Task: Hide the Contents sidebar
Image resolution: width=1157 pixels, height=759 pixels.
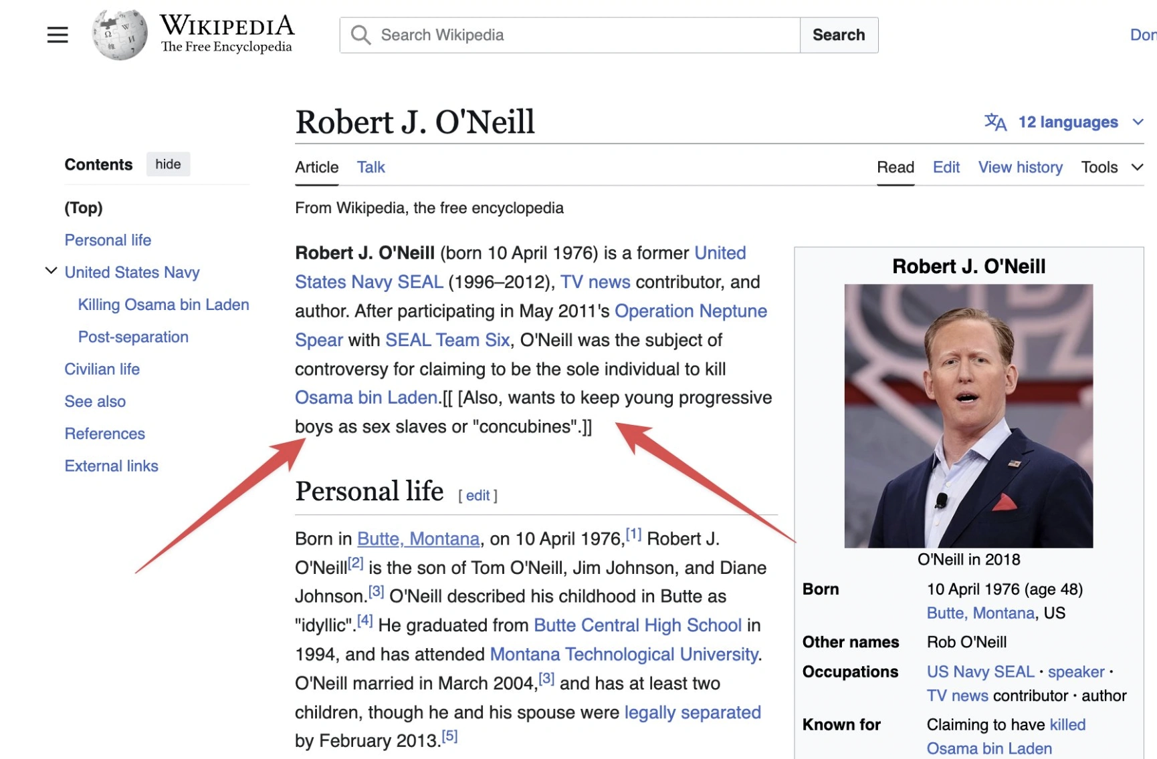Action: click(168, 164)
